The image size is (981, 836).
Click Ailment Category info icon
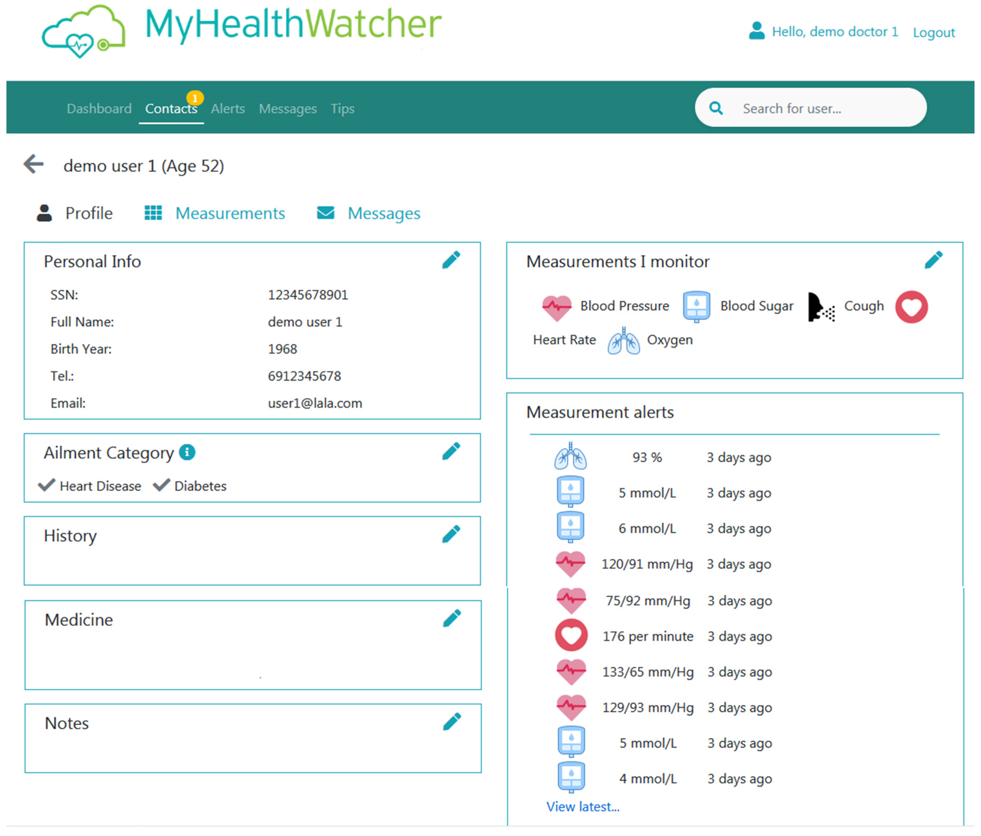click(187, 452)
